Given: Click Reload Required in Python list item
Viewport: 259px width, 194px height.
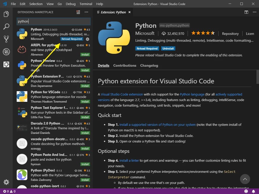Looking at the screenshot, I should [72, 39].
